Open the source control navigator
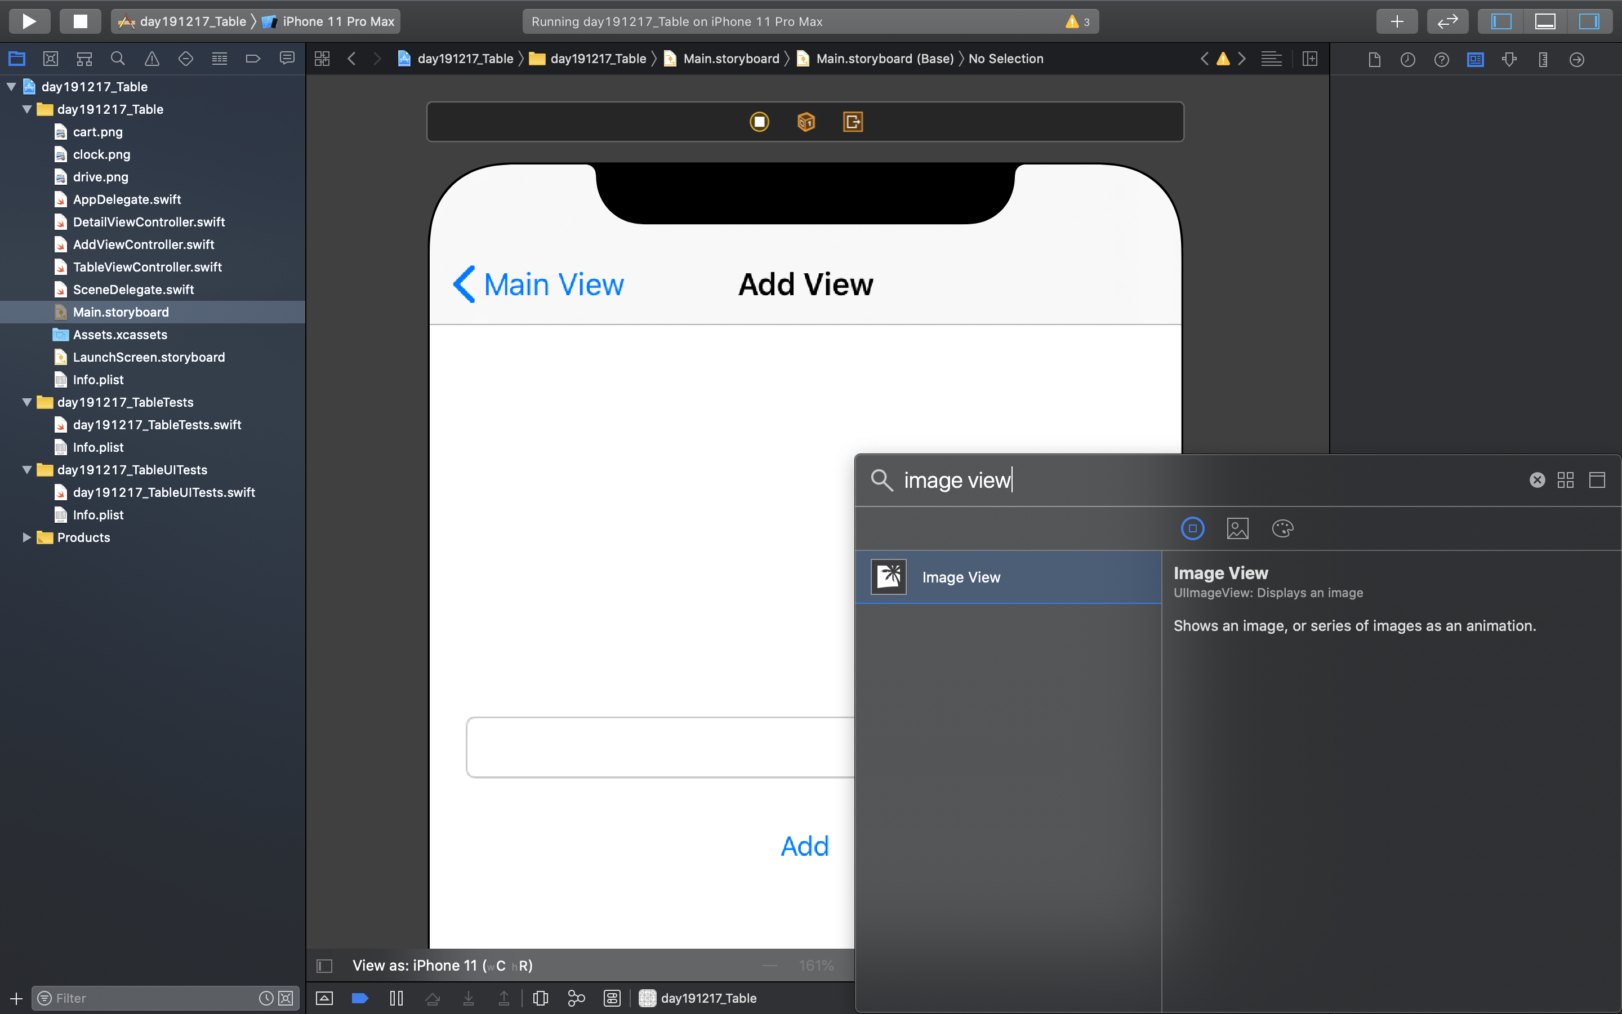Screen dimensions: 1622x1014 [50, 59]
